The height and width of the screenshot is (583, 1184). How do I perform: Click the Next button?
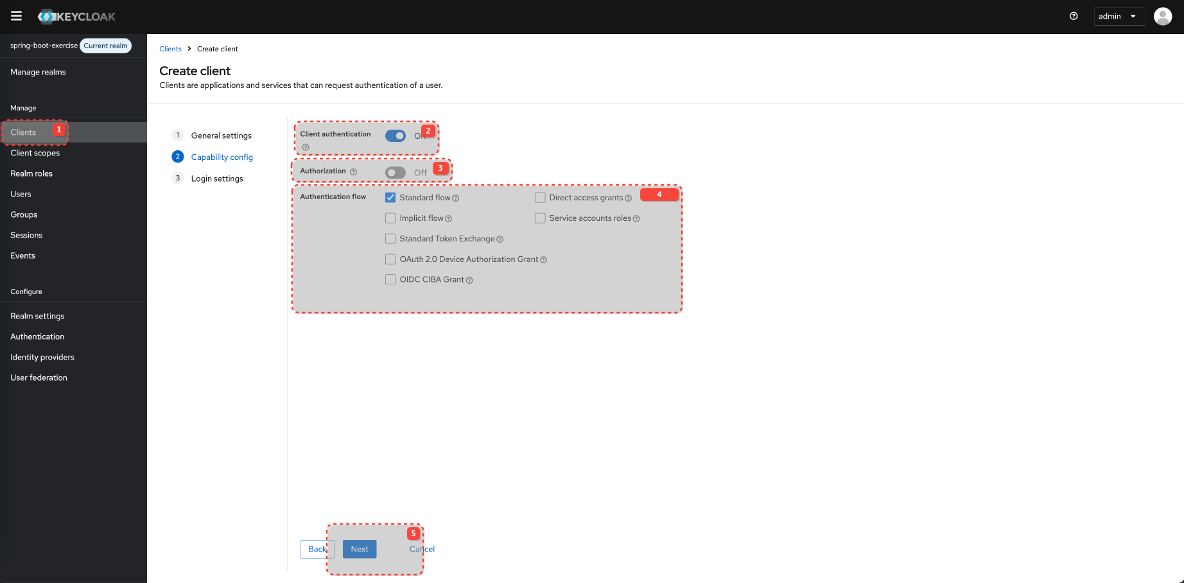pos(359,549)
